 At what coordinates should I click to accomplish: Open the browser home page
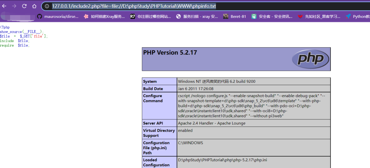[x=35, y=6]
